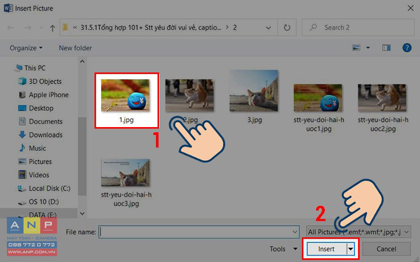Close the Insert Picture dialog
Screen dimensions: 420x262
click(x=411, y=8)
